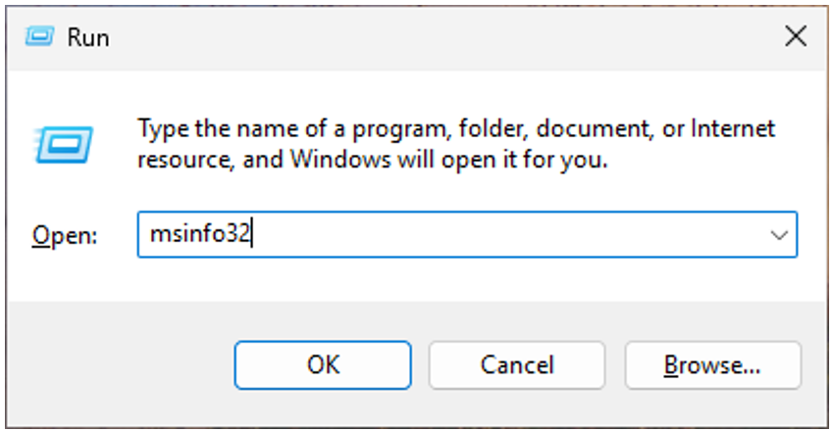This screenshot has width=830, height=431.
Task: Click the word "resource" in the description
Action: pos(183,159)
